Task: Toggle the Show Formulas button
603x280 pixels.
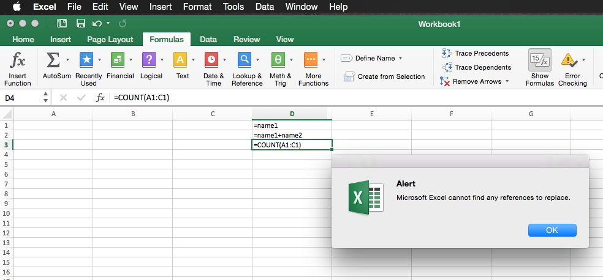Action: pyautogui.click(x=539, y=61)
